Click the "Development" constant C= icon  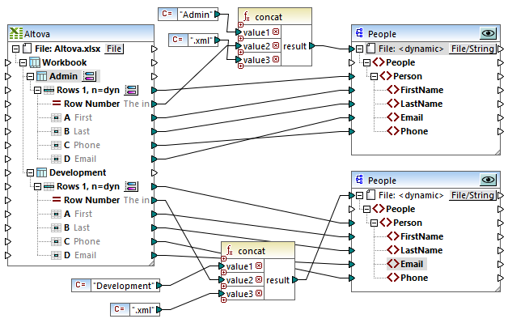(81, 286)
